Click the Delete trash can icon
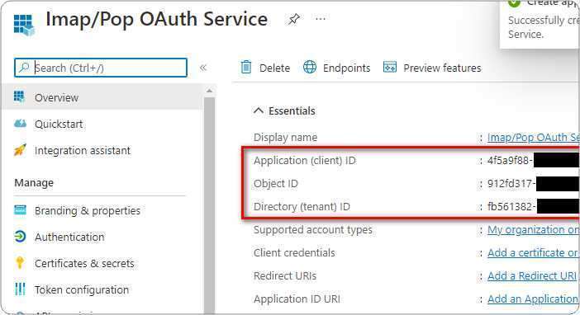 246,68
